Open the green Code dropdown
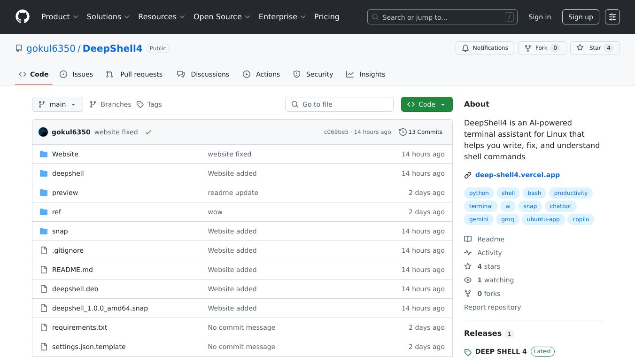This screenshot has height=357, width=635. tap(426, 104)
